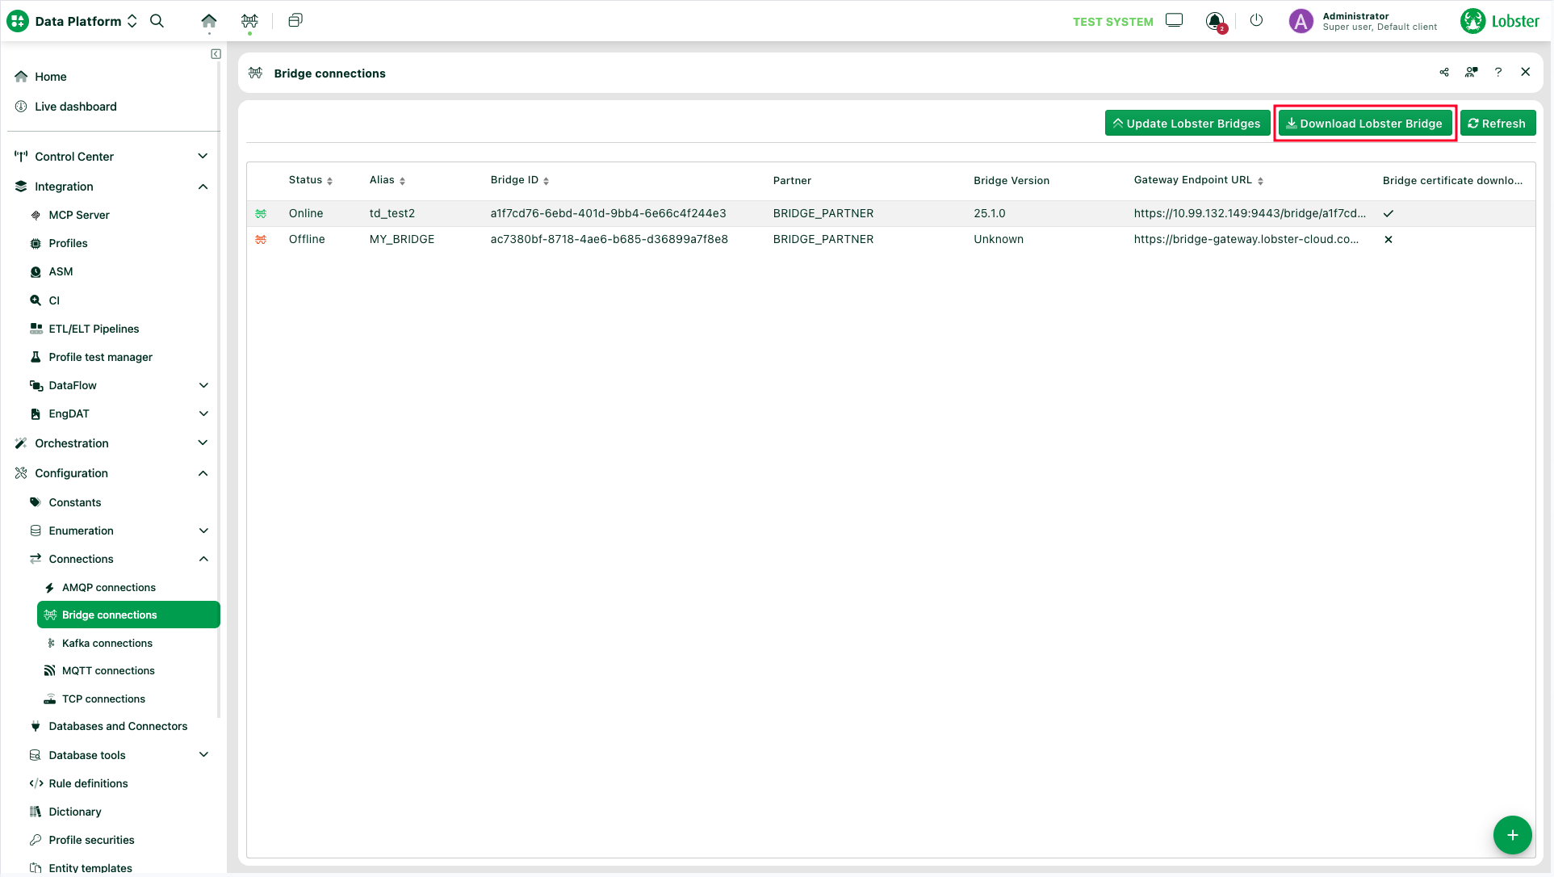Click the home icon in top toolbar
1554x877 pixels.
pos(208,21)
